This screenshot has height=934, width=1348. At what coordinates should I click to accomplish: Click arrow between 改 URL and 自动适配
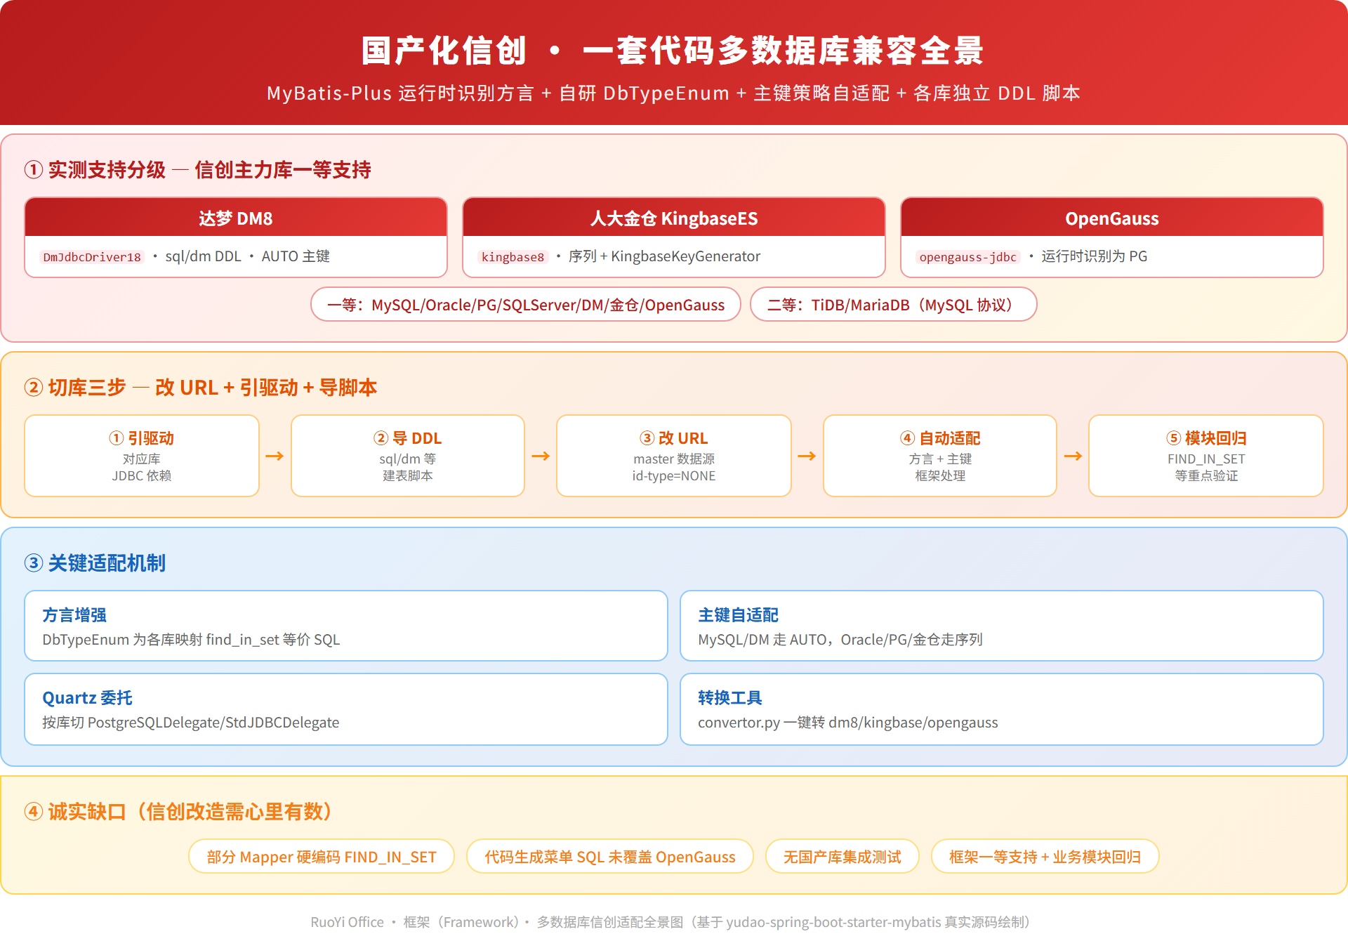click(x=807, y=456)
